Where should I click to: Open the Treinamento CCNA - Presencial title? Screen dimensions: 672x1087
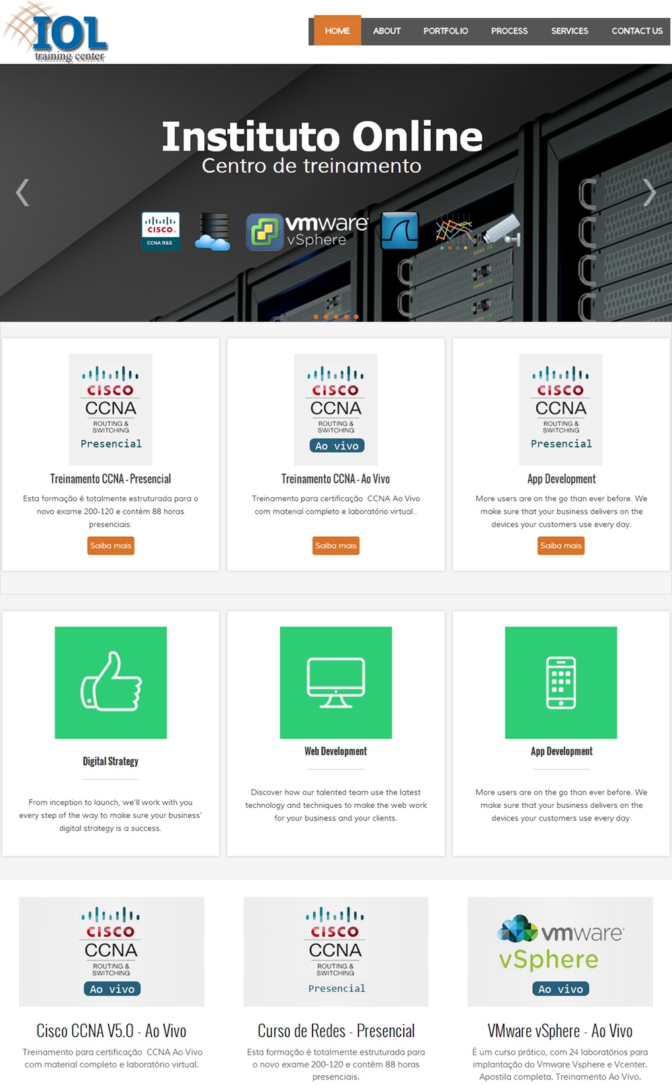111,479
